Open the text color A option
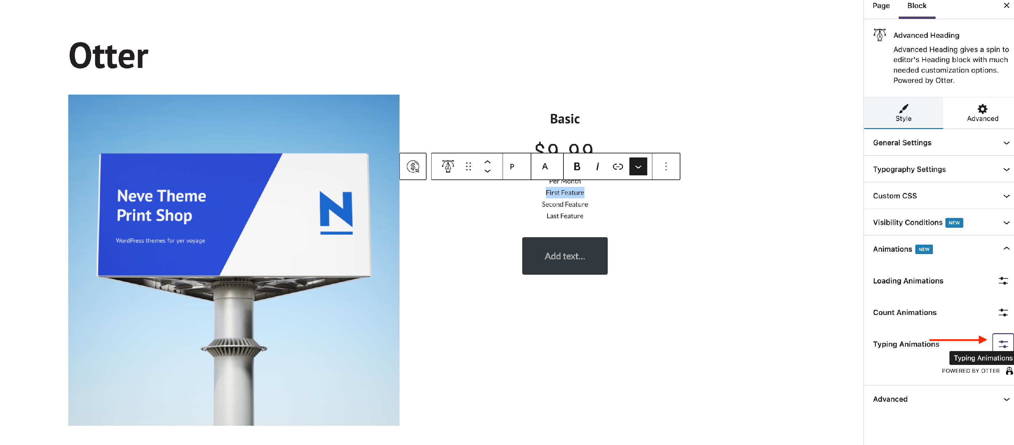The width and height of the screenshot is (1014, 445). [x=545, y=167]
